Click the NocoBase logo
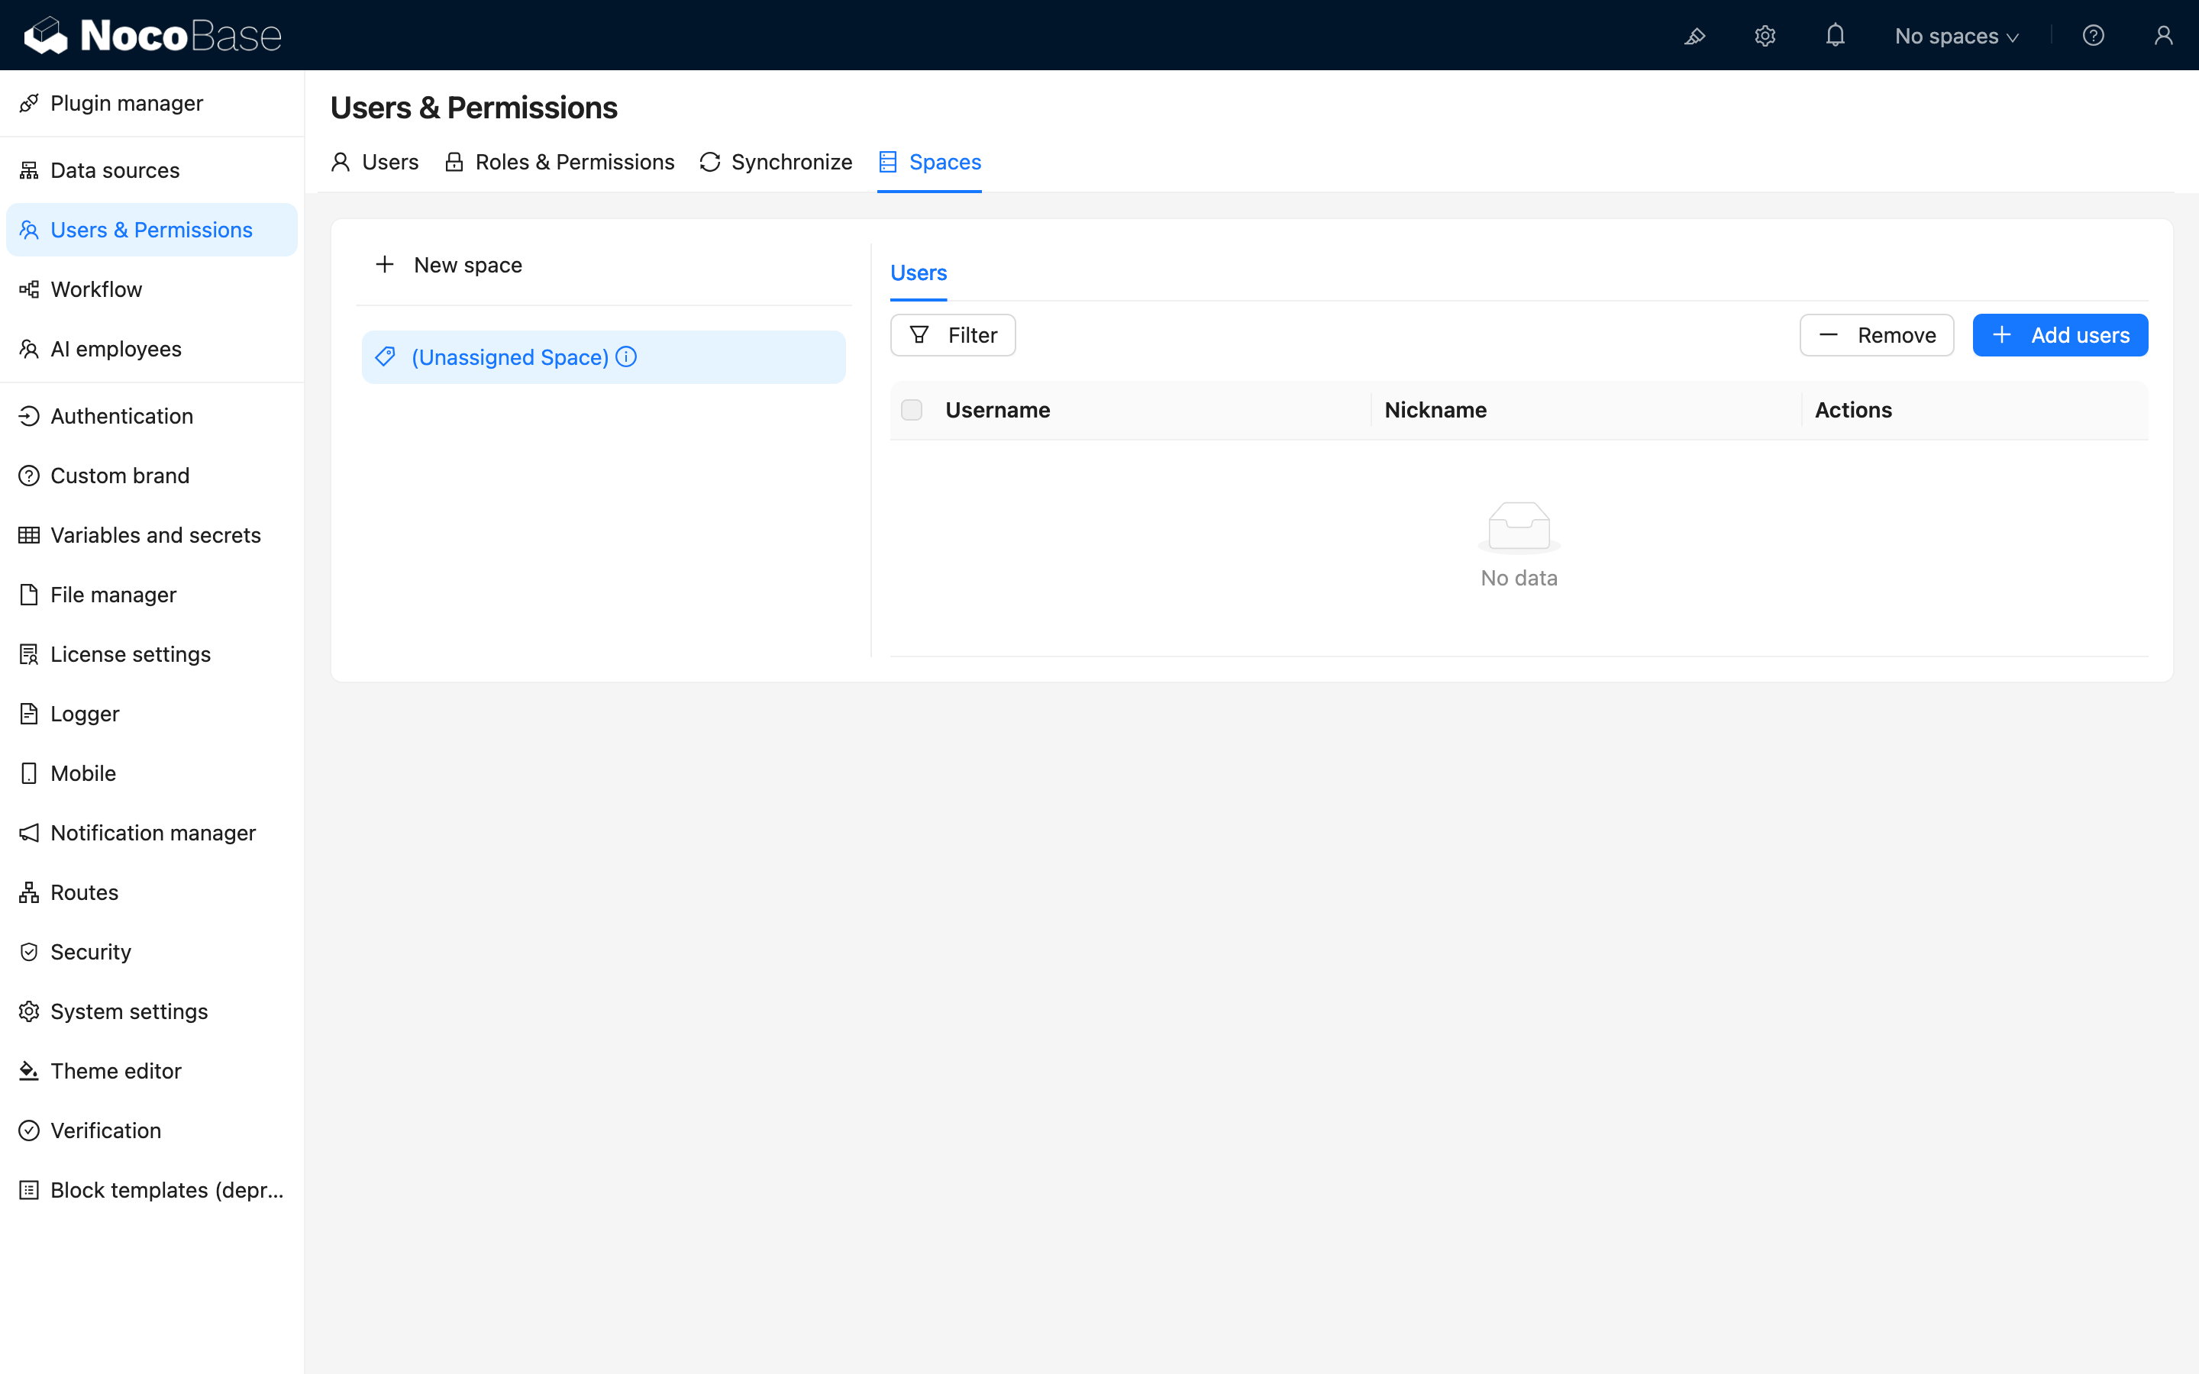This screenshot has height=1374, width=2199. pyautogui.click(x=153, y=35)
